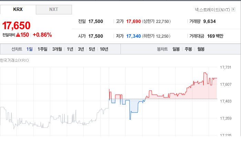The image size is (241, 168).
Task: Click the change amount 150
Action: [x=24, y=35]
